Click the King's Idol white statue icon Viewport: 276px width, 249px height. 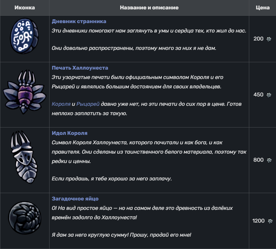tap(24, 157)
